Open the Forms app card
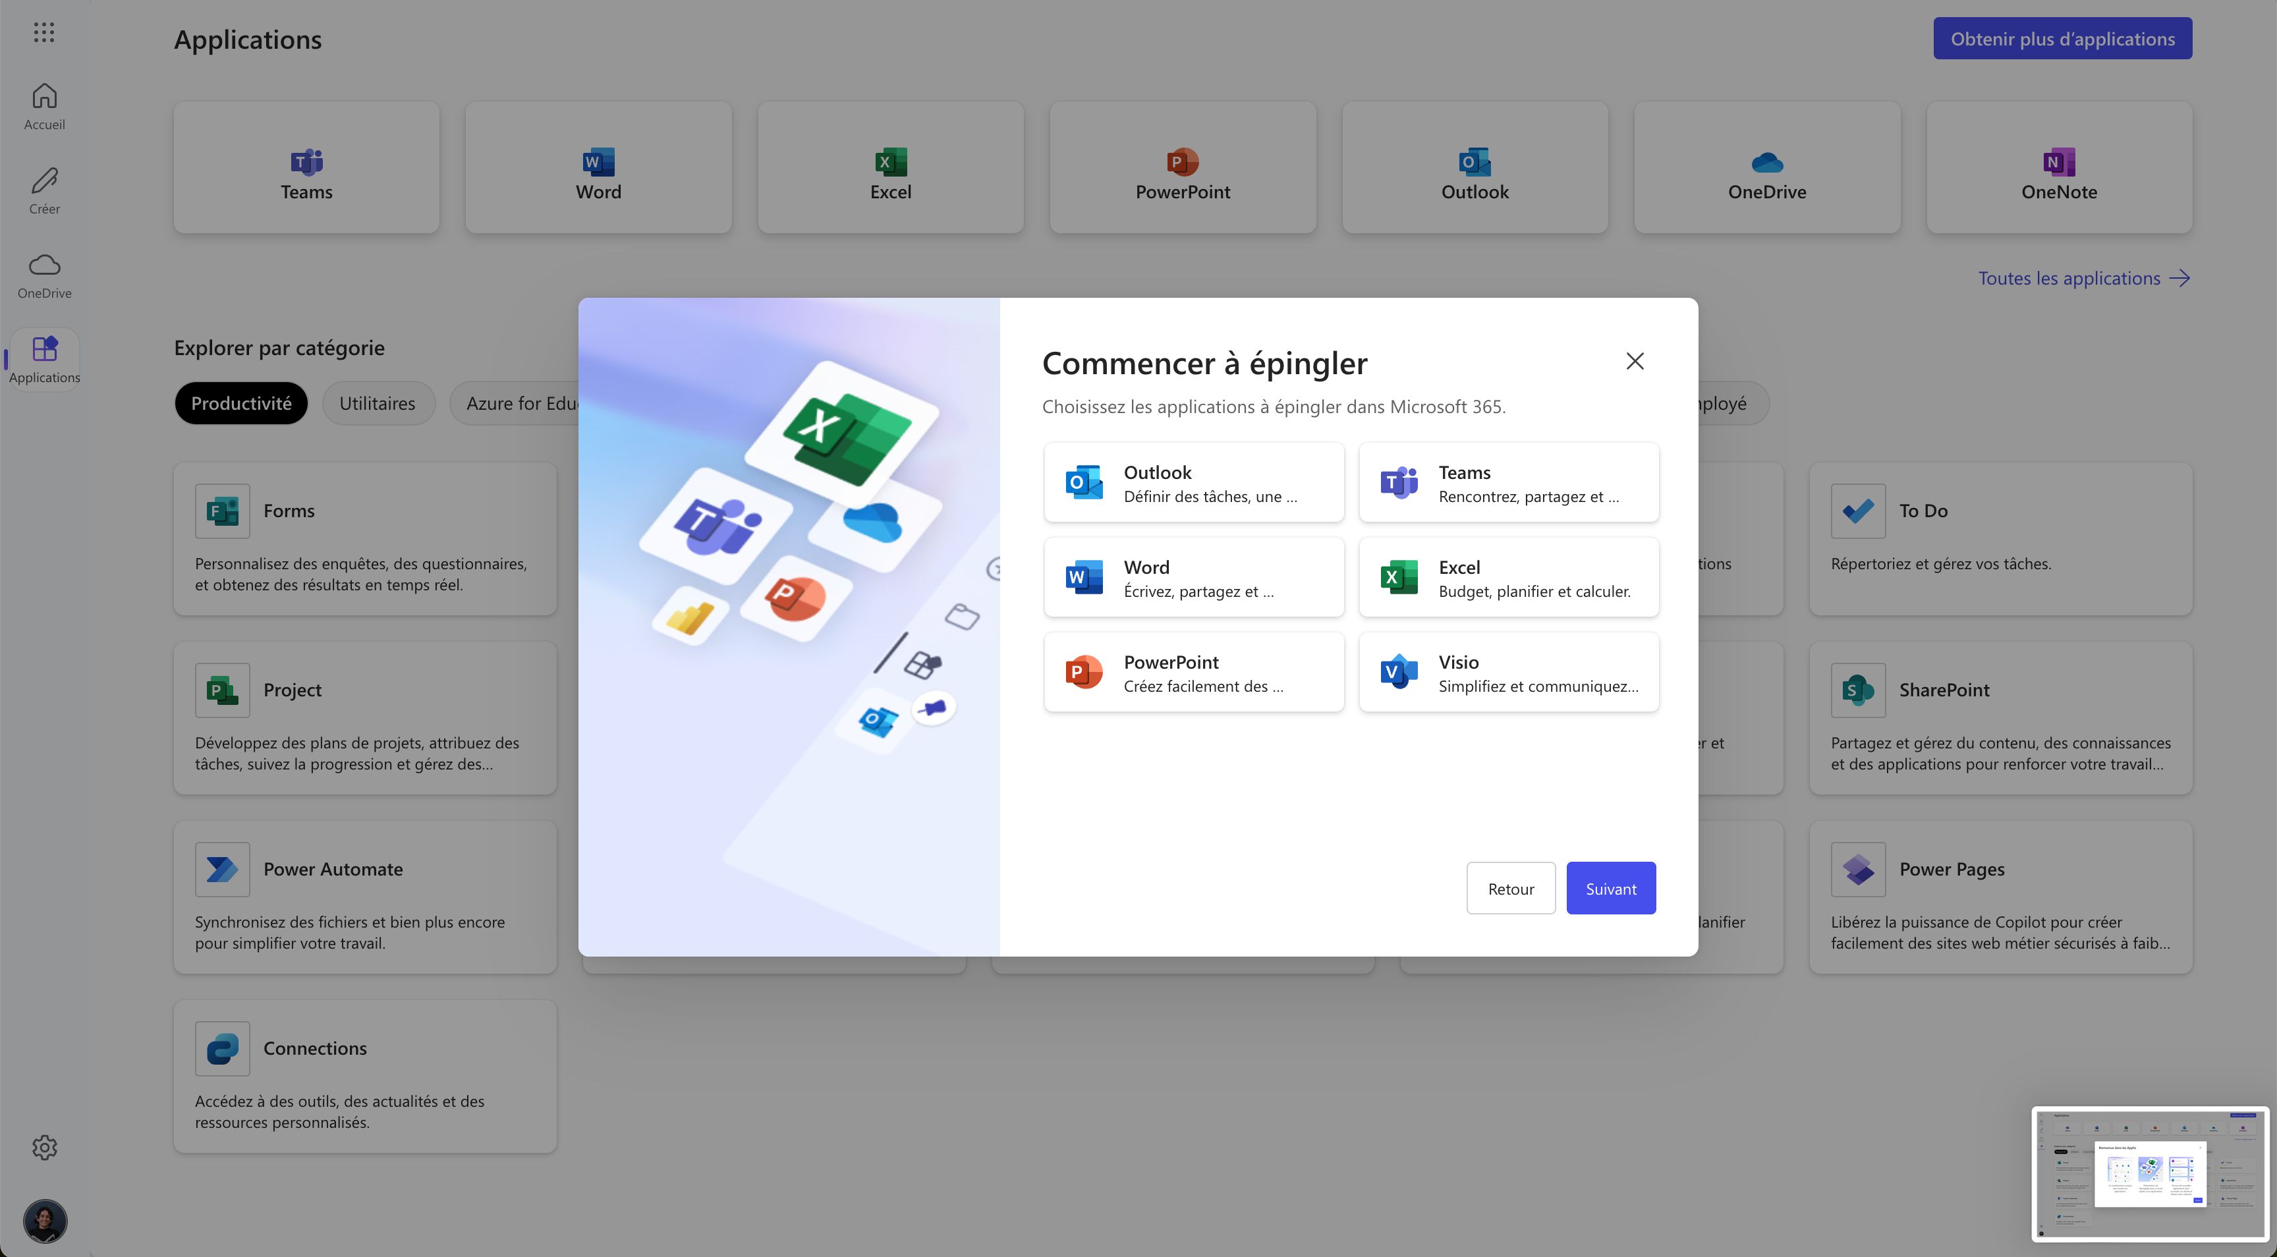The image size is (2277, 1257). point(365,539)
